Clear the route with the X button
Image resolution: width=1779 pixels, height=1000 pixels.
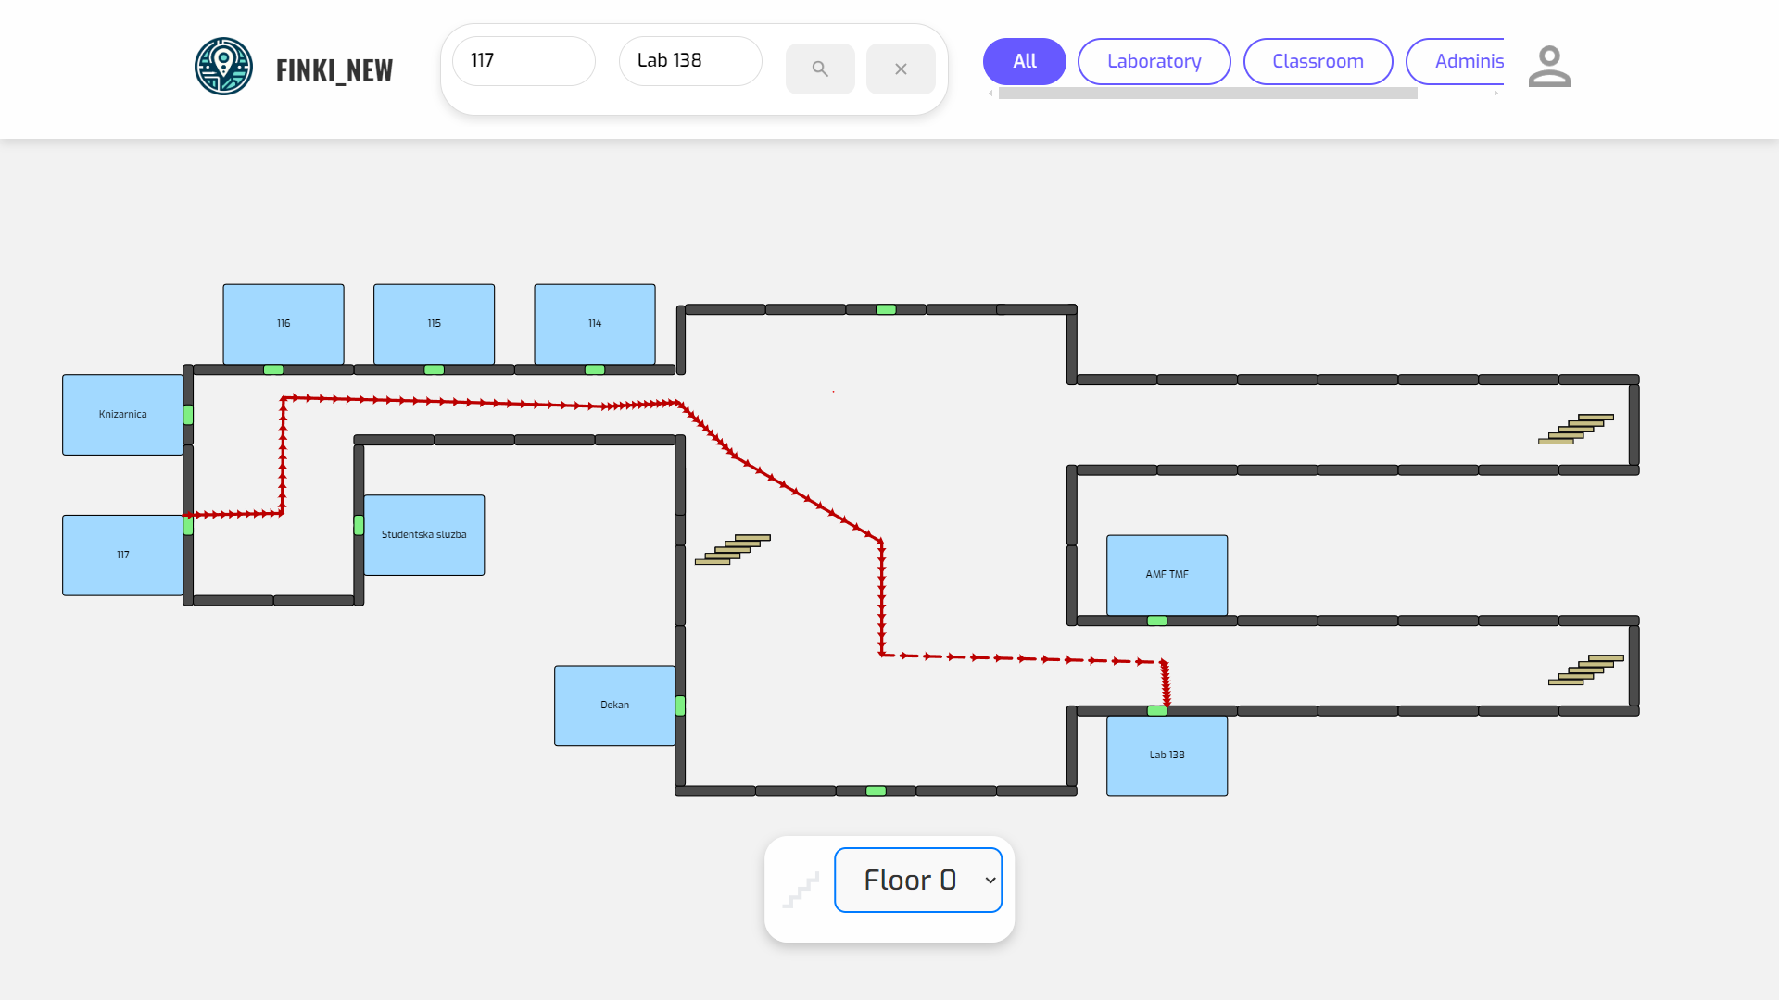click(x=900, y=69)
